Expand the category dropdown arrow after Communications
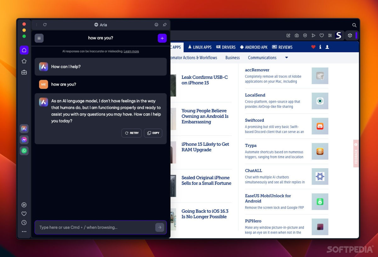Screen dimensions: 378x257 coord(286,57)
